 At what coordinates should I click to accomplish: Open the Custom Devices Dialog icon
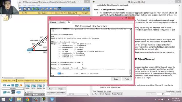pyautogui.click(x=60, y=9)
